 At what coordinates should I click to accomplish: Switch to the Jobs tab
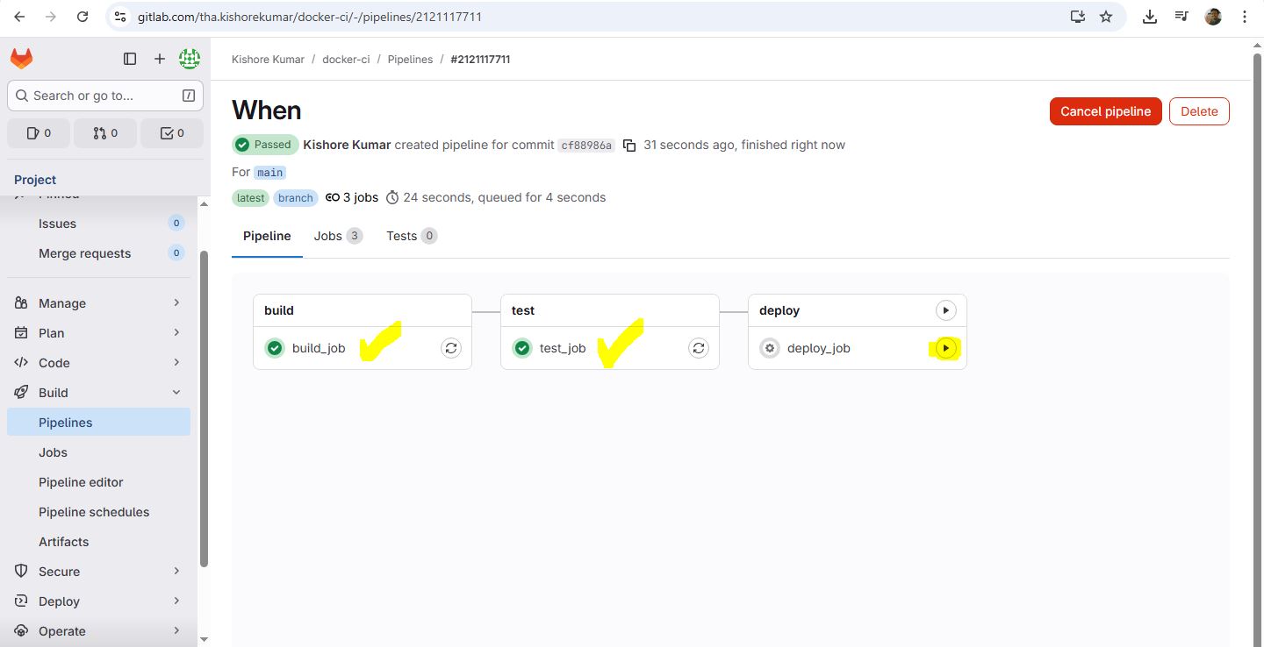(338, 236)
